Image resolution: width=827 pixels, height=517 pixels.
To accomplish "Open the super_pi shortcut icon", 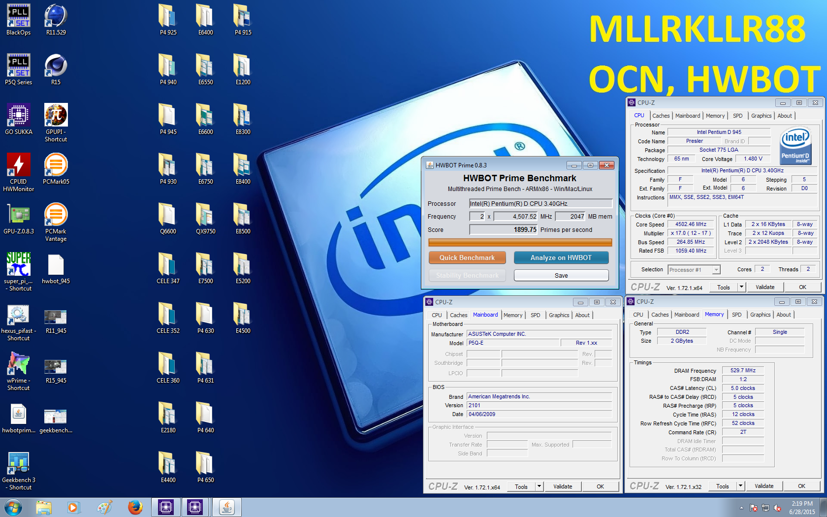I will [18, 272].
